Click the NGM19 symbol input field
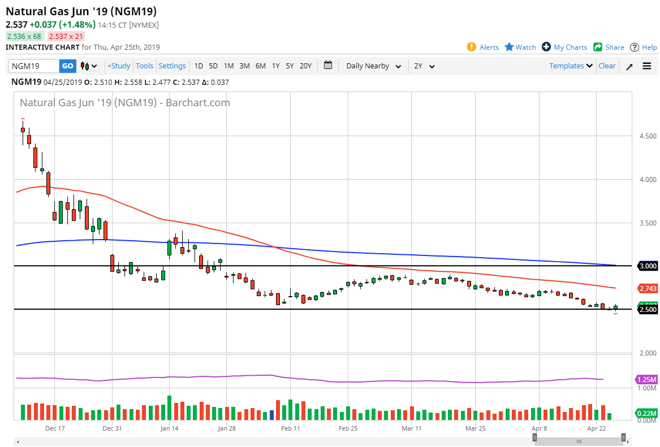This screenshot has width=660, height=447. point(34,66)
